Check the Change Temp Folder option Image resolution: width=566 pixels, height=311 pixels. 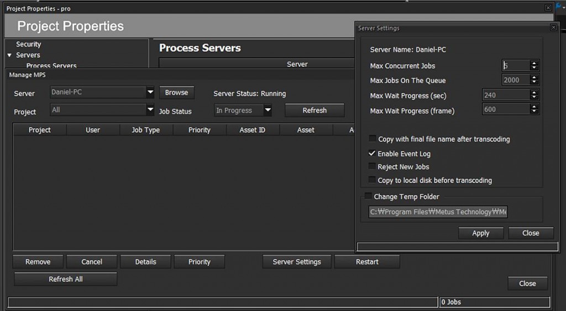[368, 196]
